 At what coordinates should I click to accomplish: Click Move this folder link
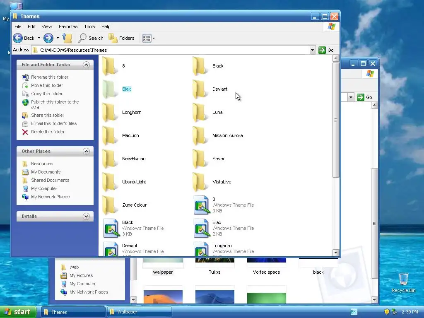[47, 85]
